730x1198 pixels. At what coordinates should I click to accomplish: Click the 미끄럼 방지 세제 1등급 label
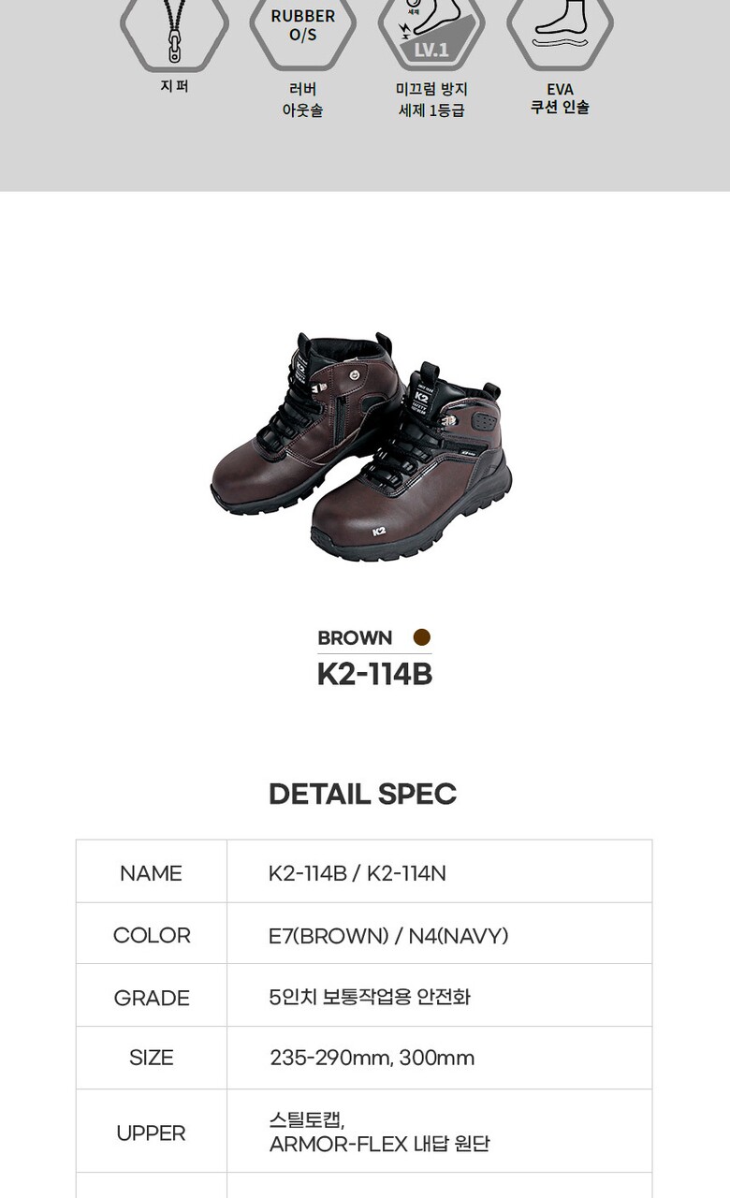tap(431, 100)
